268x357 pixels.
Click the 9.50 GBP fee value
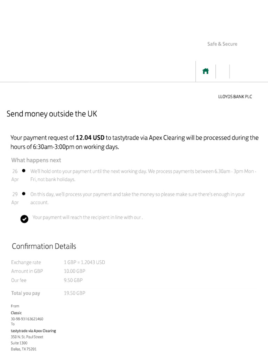73,280
